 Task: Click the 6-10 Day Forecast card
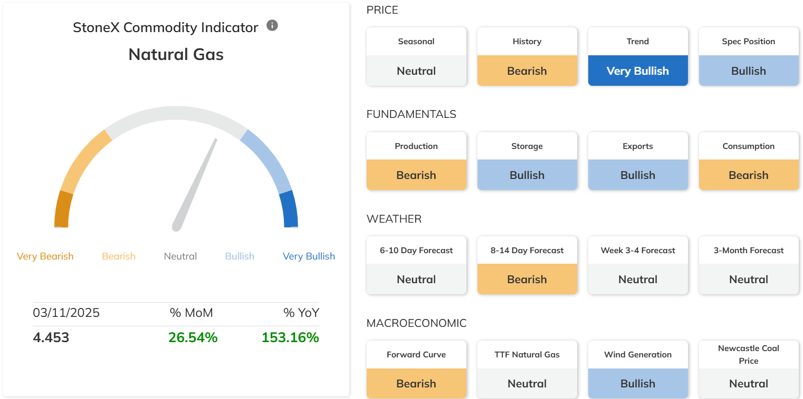point(416,265)
